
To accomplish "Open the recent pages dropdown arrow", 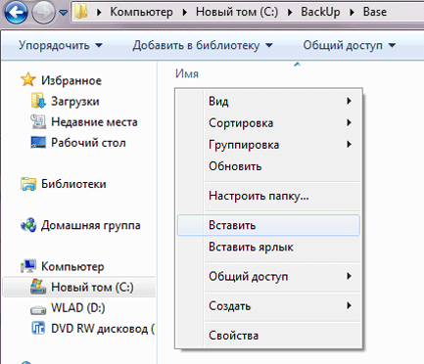I will pos(64,13).
